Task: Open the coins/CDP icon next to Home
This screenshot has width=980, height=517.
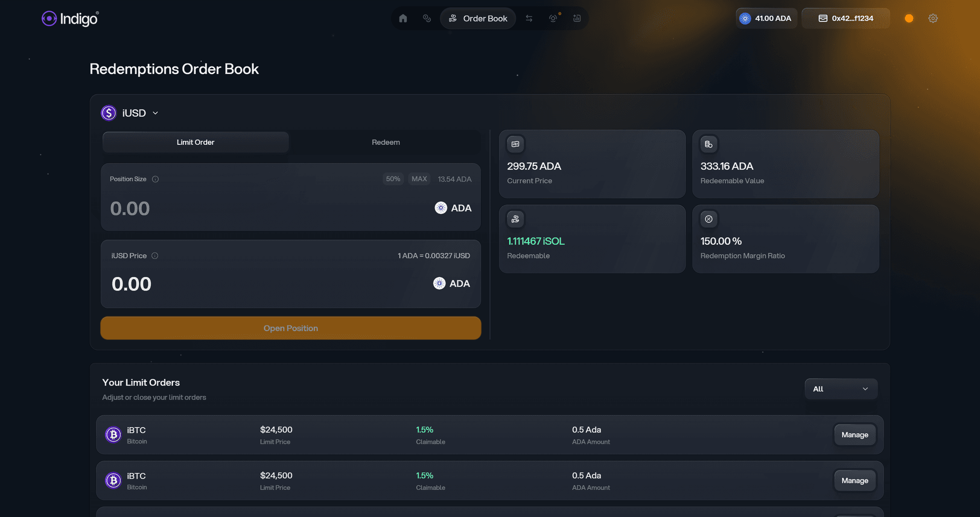Action: [x=427, y=18]
